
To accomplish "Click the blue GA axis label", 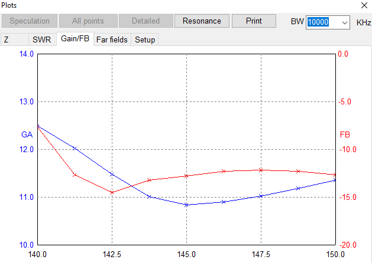I will [27, 134].
